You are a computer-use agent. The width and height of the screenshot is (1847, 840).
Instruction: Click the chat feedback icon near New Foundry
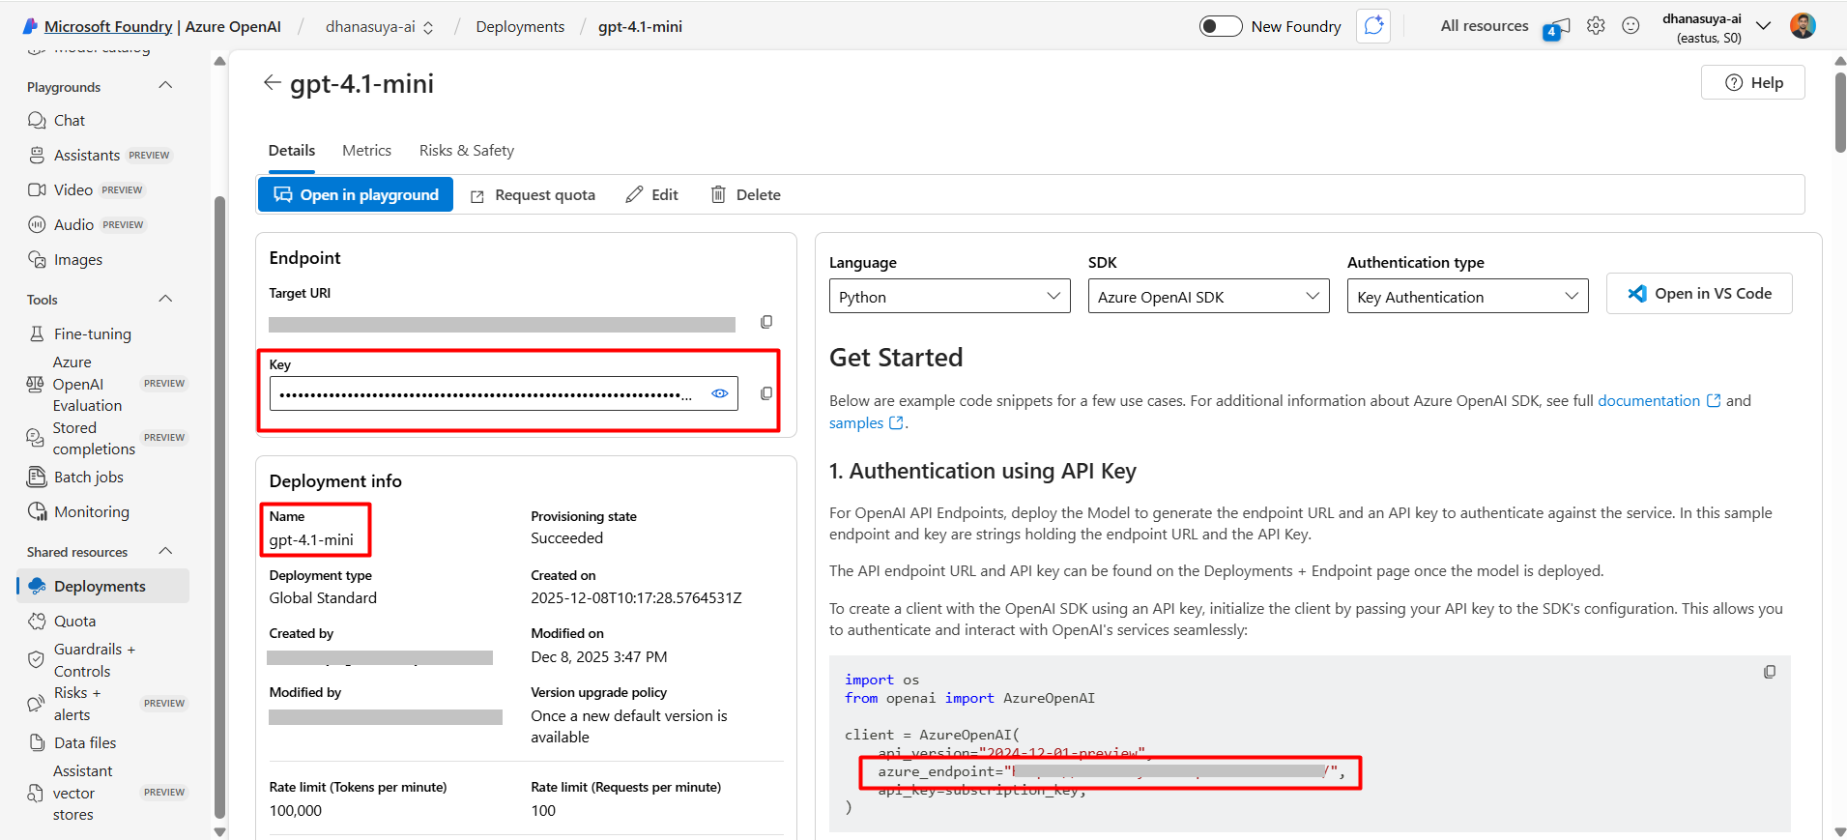point(1373,26)
